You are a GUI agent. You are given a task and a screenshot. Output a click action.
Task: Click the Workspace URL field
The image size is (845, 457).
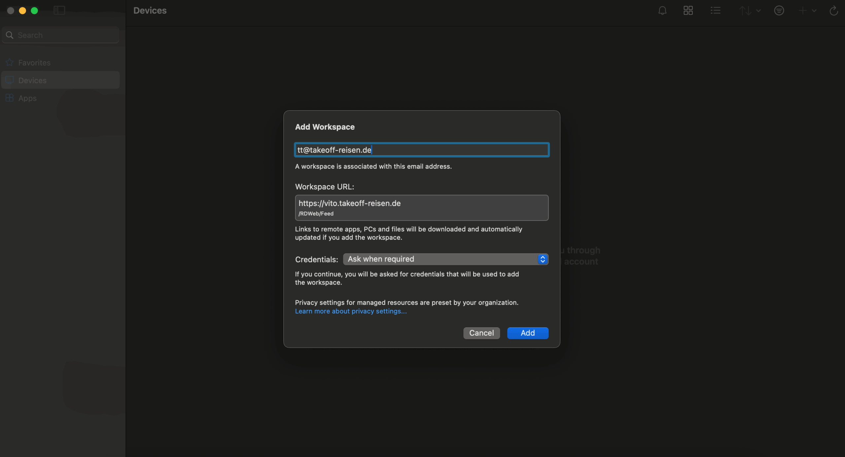tap(422, 207)
